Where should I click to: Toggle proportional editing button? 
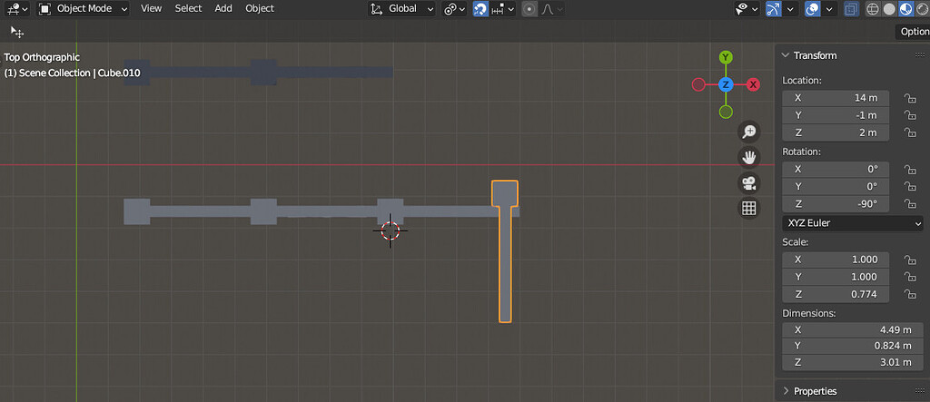pyautogui.click(x=529, y=9)
